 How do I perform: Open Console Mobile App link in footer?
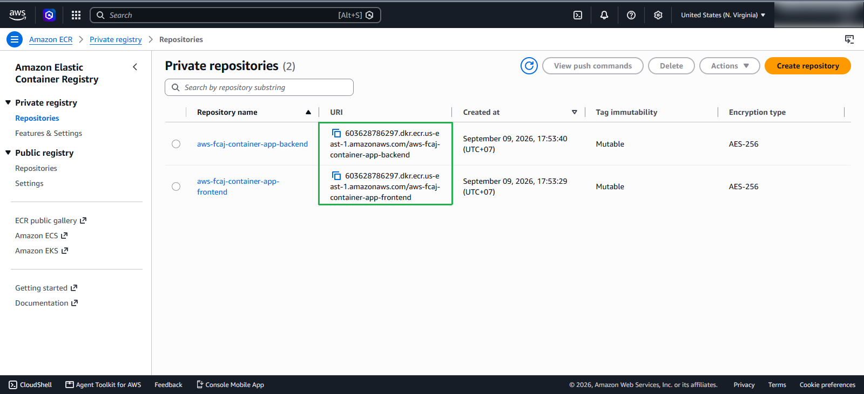230,385
